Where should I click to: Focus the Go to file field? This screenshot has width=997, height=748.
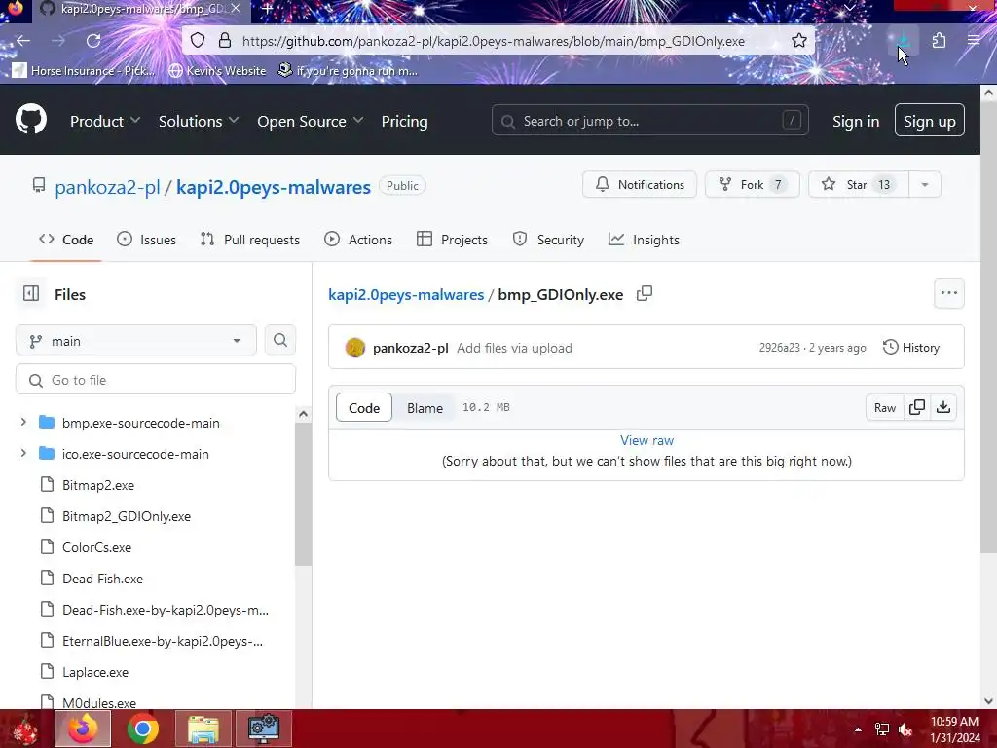click(x=156, y=380)
